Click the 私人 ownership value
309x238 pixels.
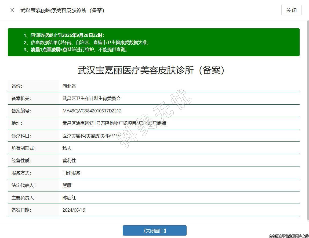coord(67,148)
